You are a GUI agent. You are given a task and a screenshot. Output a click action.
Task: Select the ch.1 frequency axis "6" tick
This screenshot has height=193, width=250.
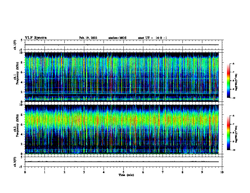click(x=22, y=72)
